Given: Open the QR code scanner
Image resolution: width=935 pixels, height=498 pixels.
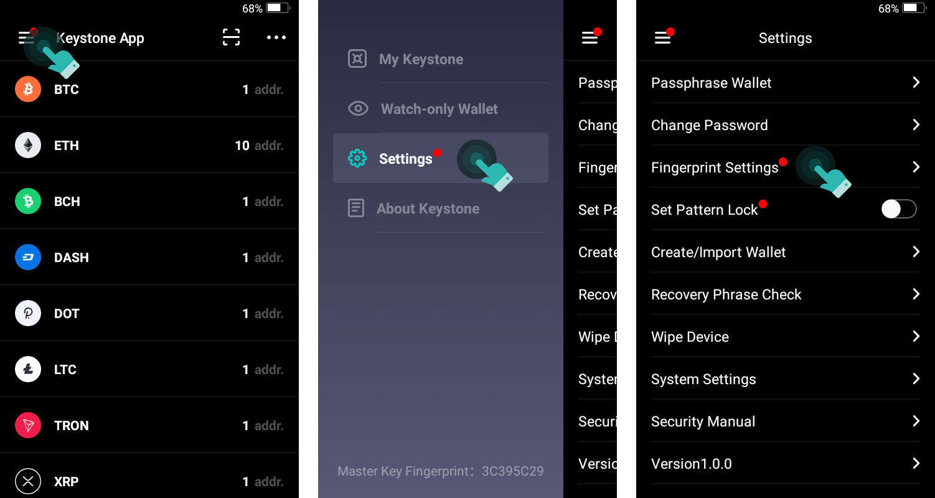Looking at the screenshot, I should [231, 37].
